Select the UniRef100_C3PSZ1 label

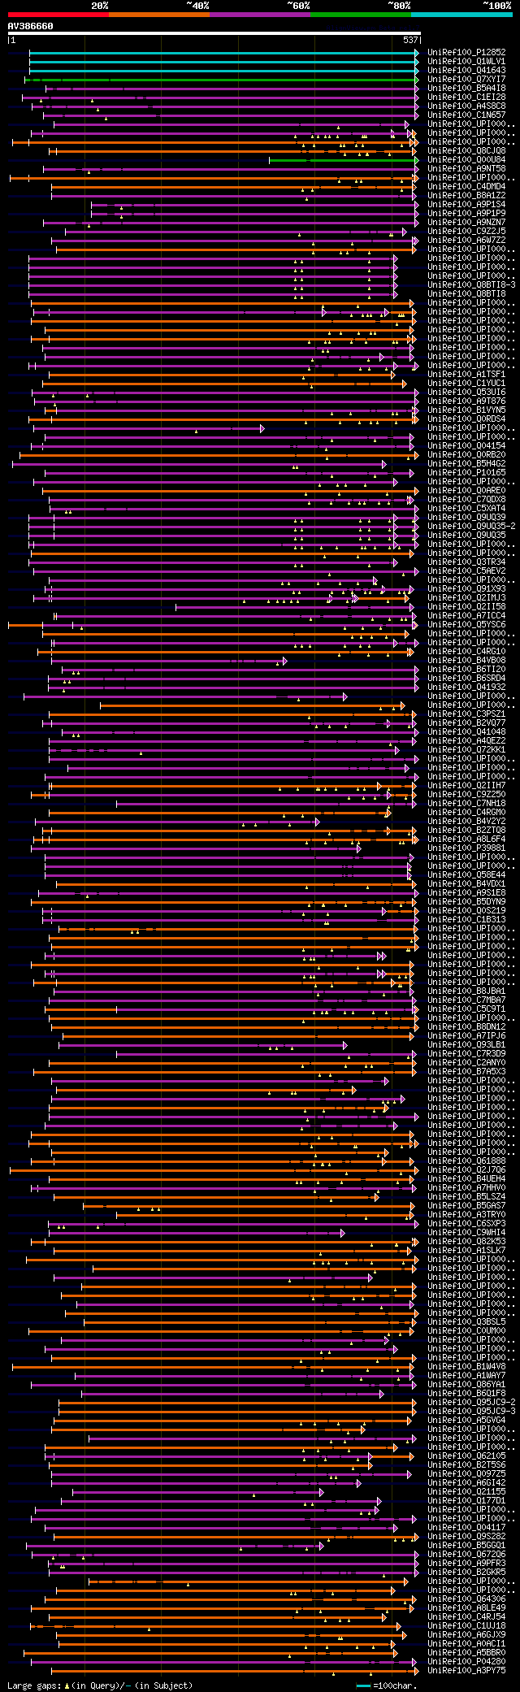(466, 714)
